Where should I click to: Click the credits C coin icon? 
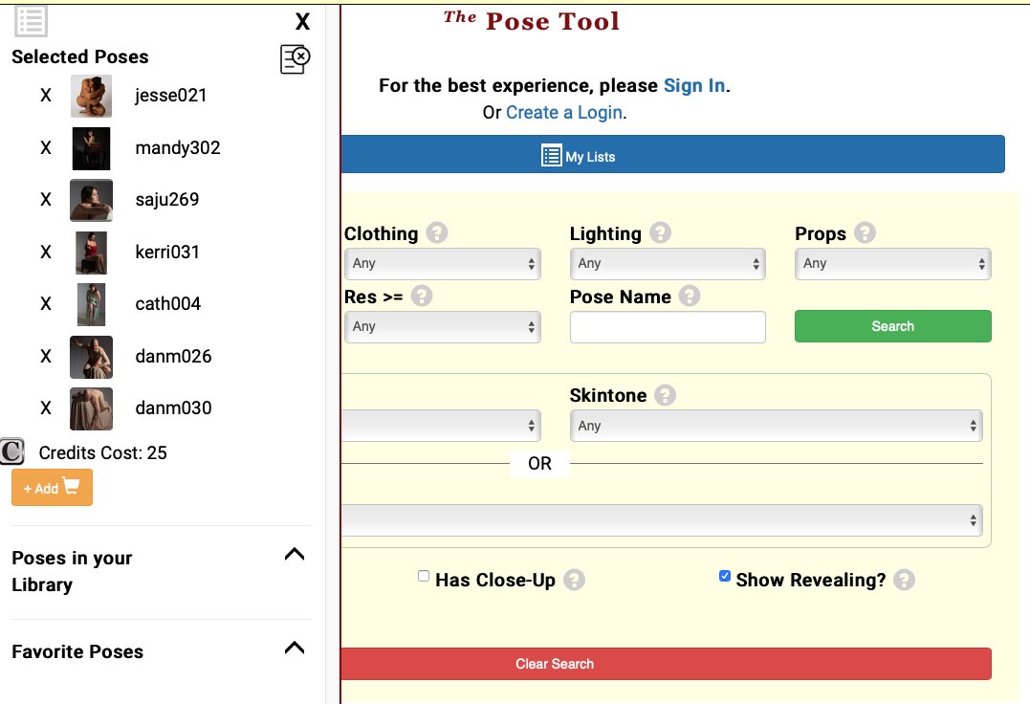click(x=11, y=451)
